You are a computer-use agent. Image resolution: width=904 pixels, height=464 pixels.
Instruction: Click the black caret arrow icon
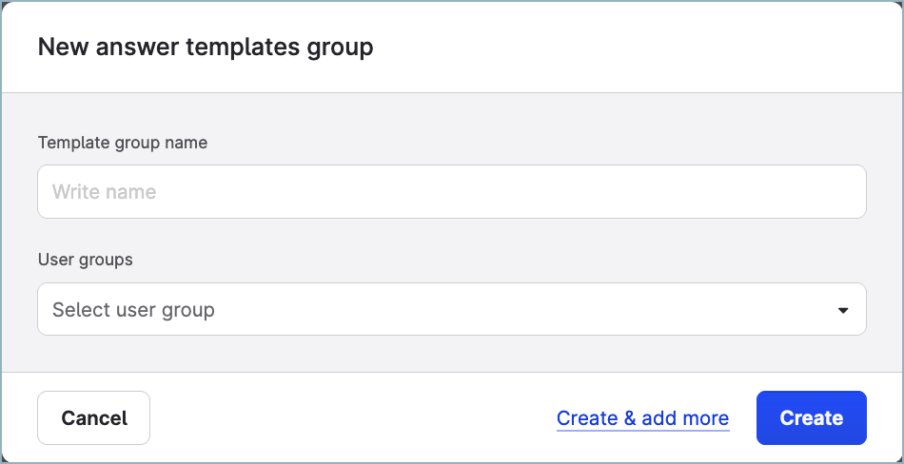pyautogui.click(x=842, y=310)
